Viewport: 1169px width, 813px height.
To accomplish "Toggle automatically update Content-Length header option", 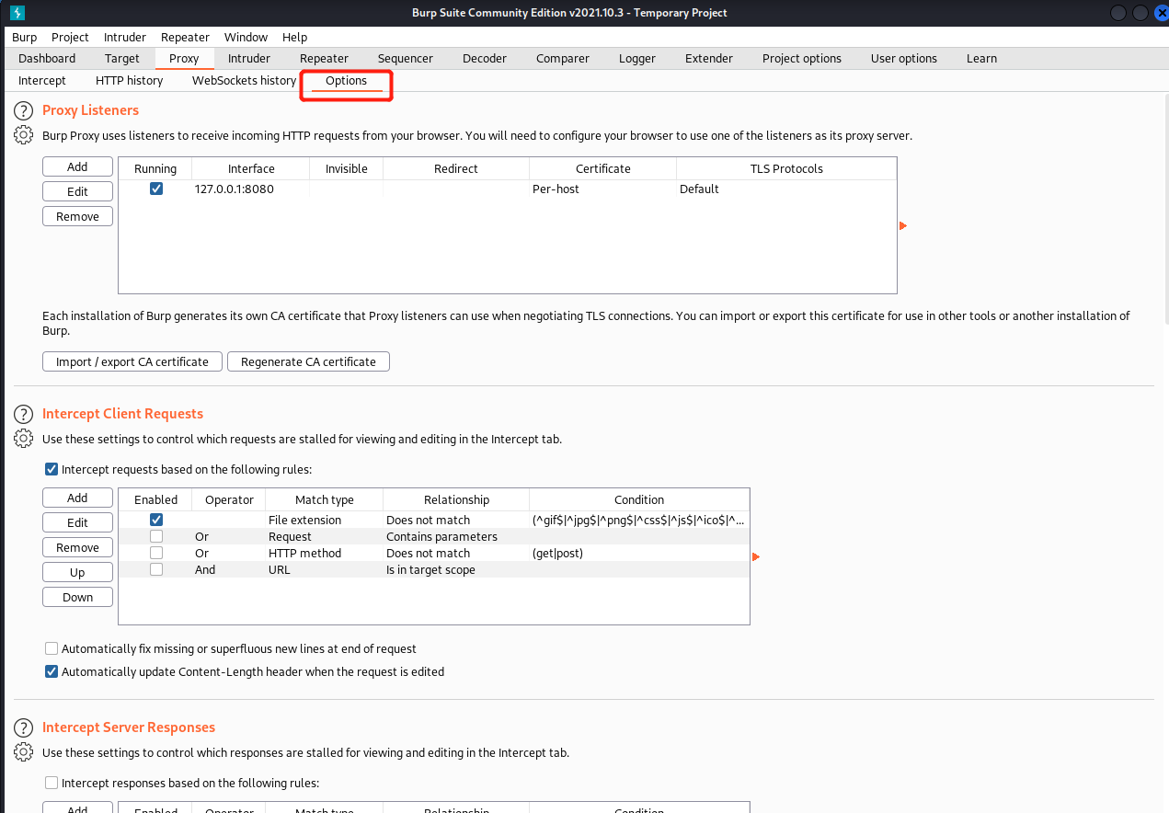I will (52, 671).
